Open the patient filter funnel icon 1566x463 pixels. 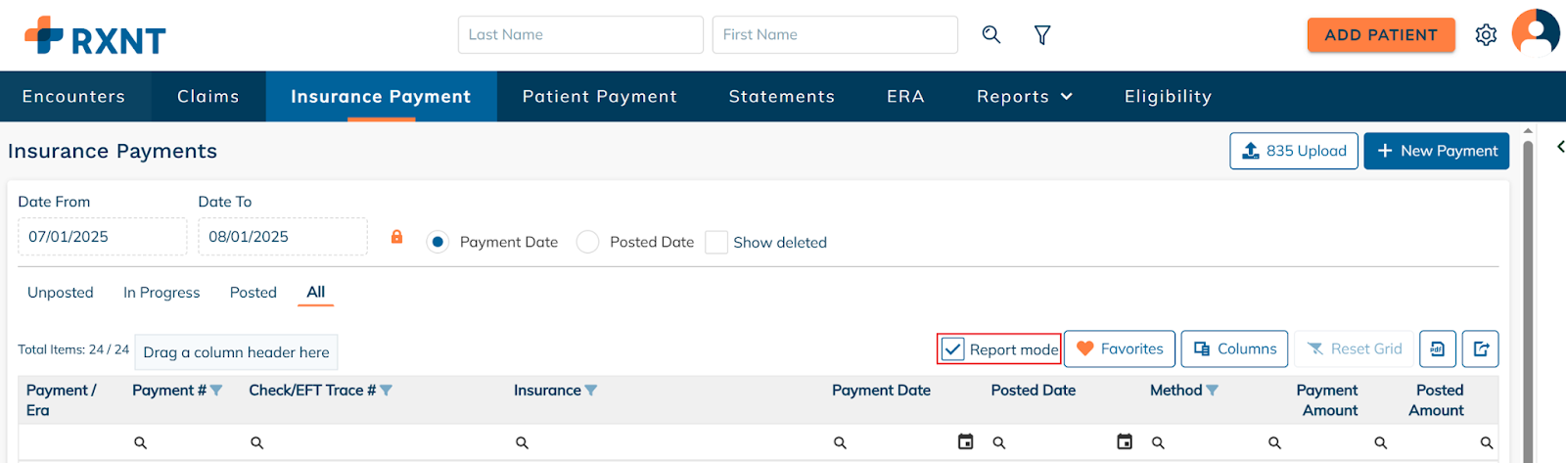1042,35
